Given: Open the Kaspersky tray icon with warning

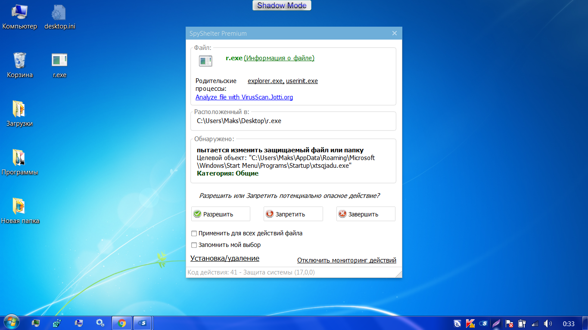Looking at the screenshot, I should pos(470,323).
